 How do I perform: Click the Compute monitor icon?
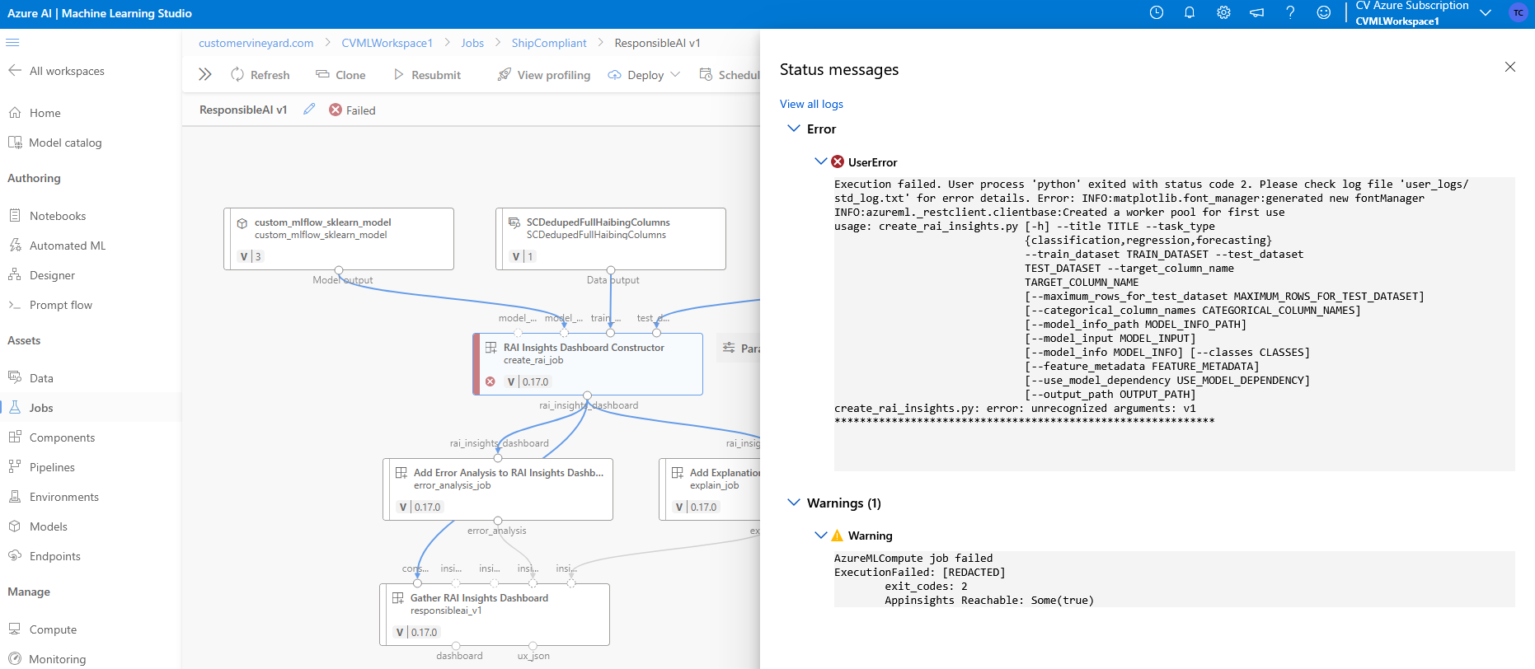15,629
